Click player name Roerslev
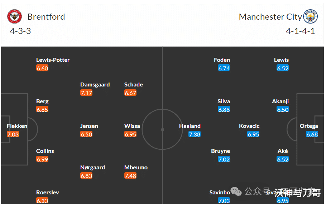The image size is (326, 204). [x=47, y=193]
